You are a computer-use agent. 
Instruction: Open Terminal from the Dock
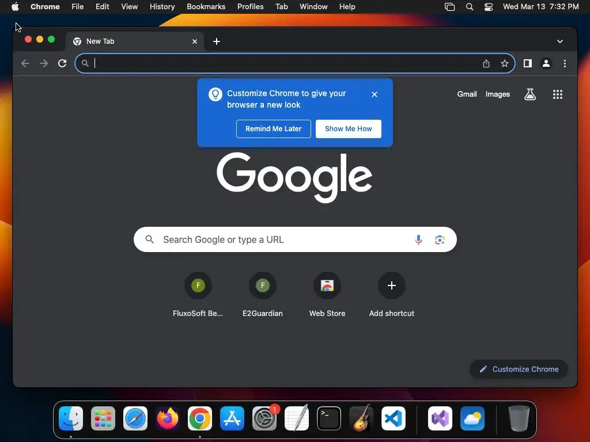click(x=329, y=418)
